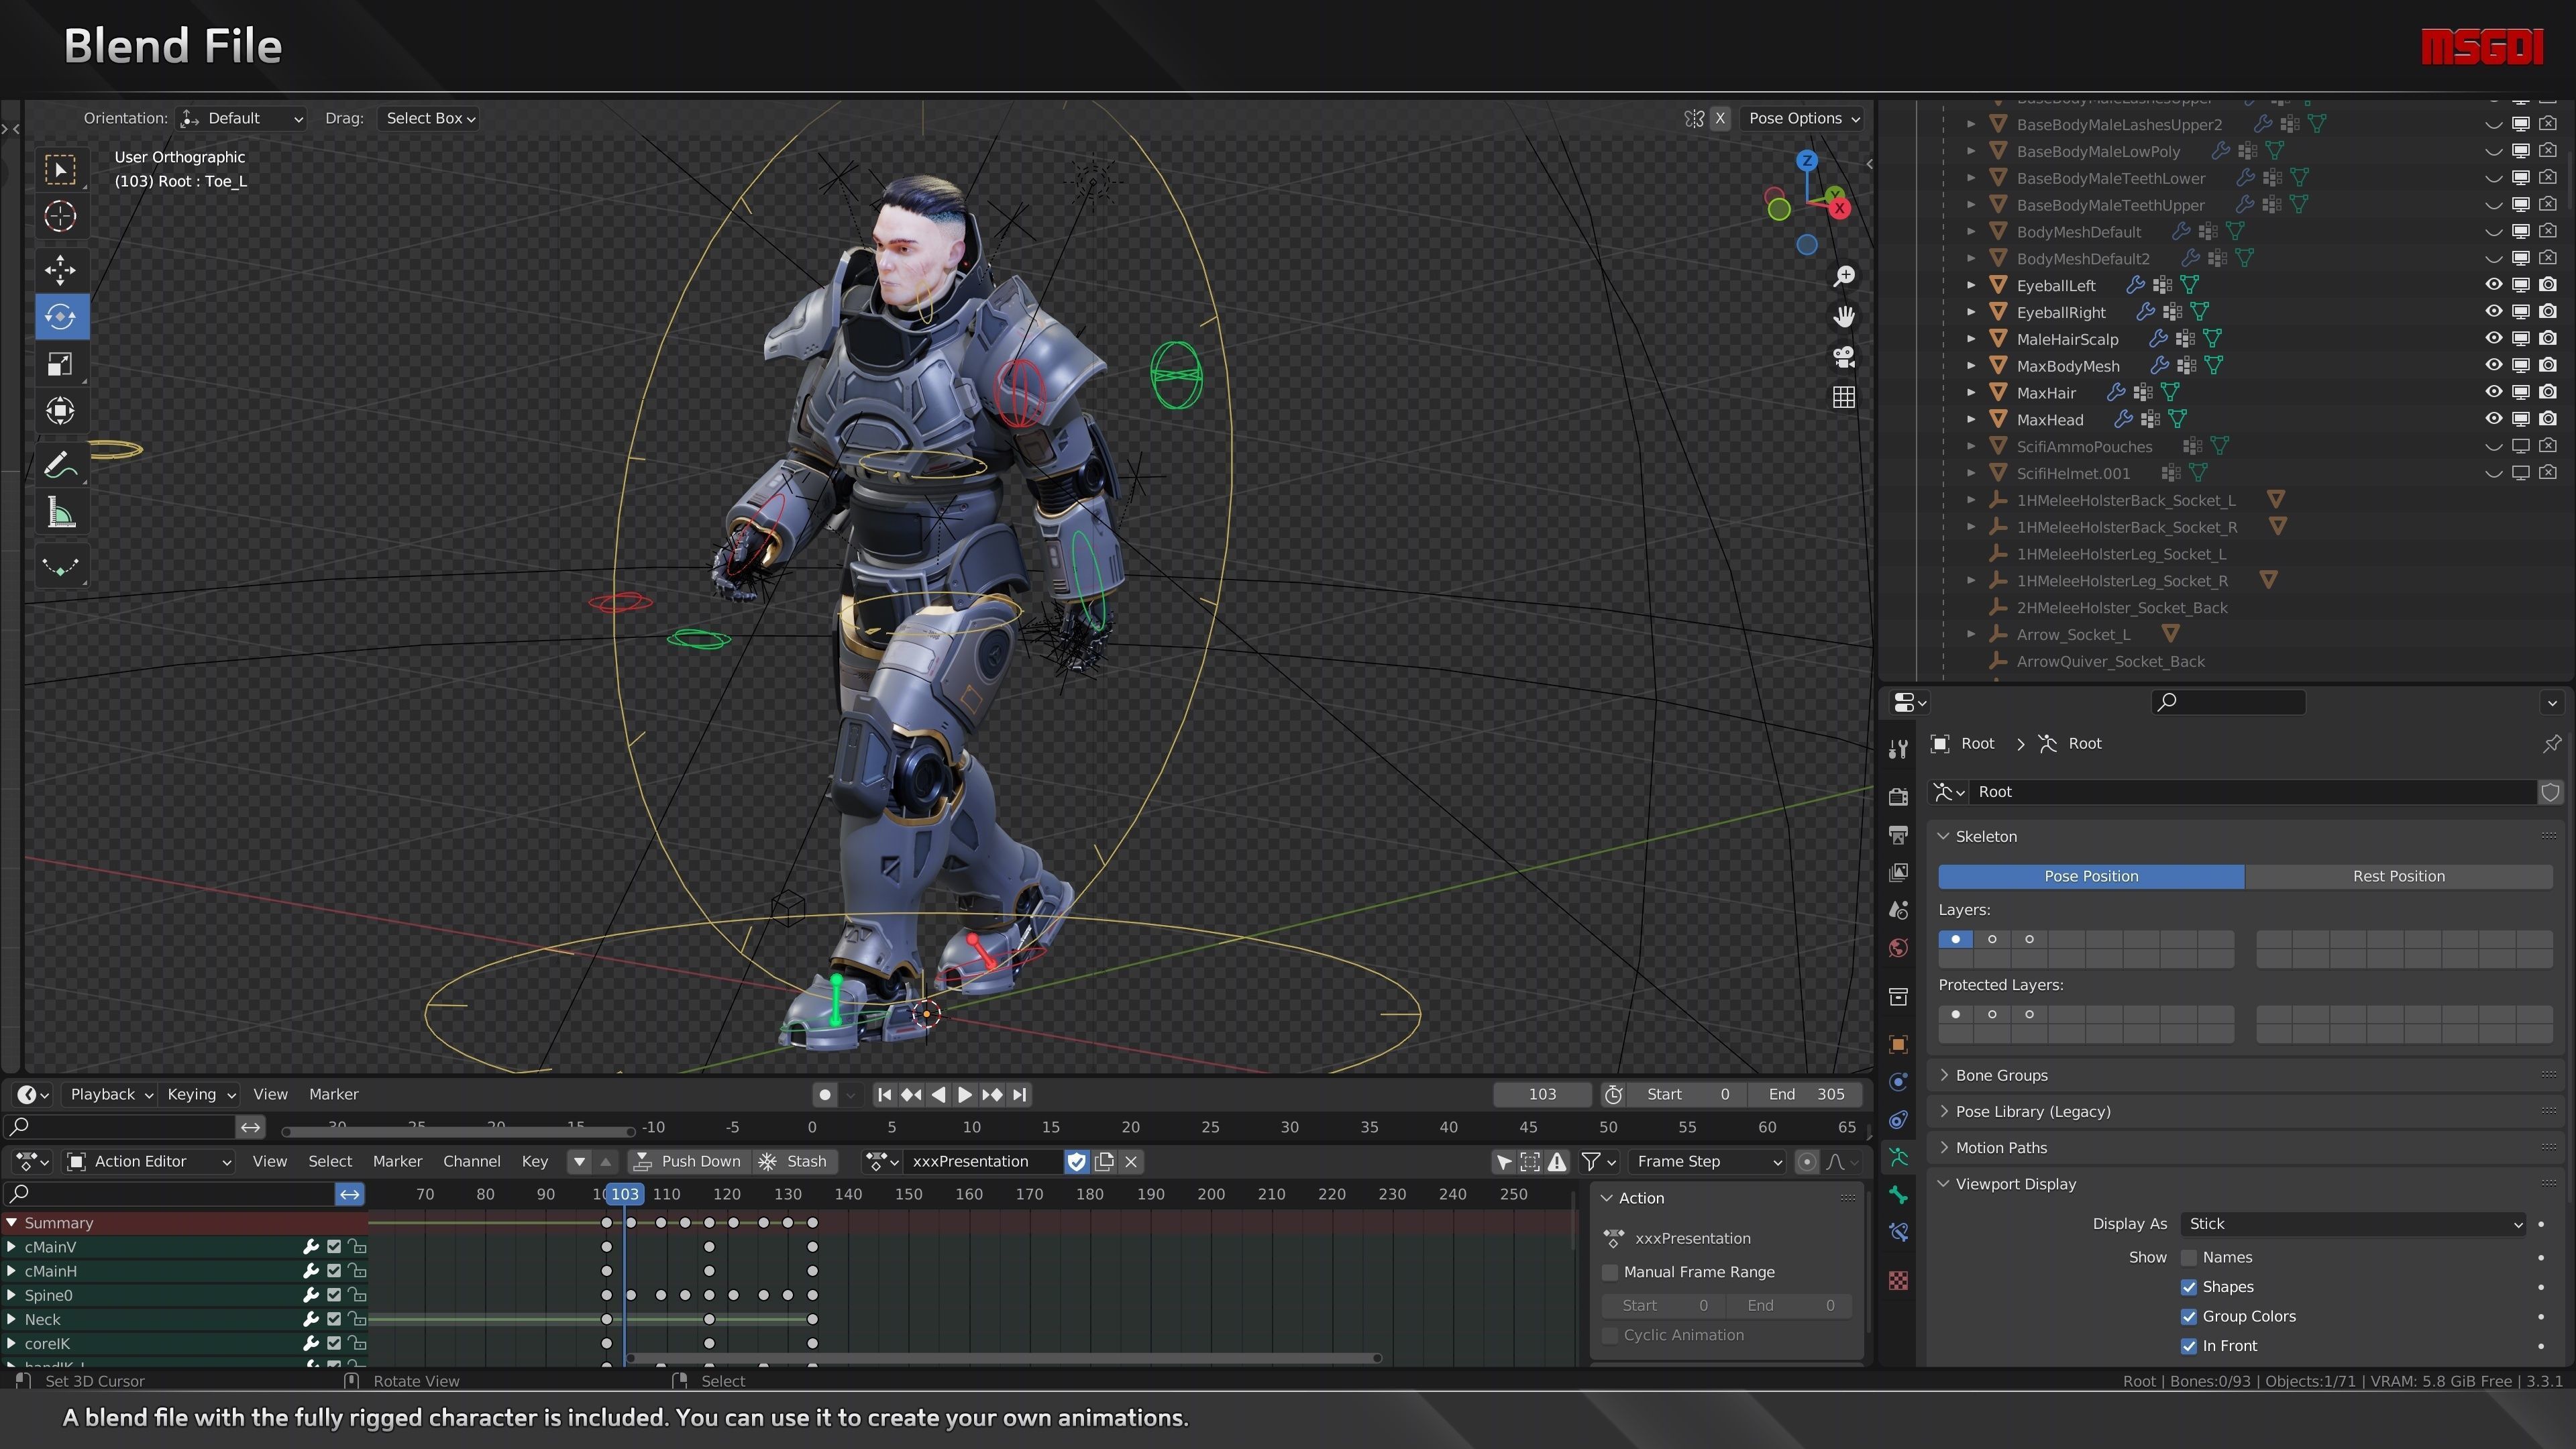Uncheck cMainV channel mute checkbox
2576x1449 pixels.
[x=334, y=1247]
